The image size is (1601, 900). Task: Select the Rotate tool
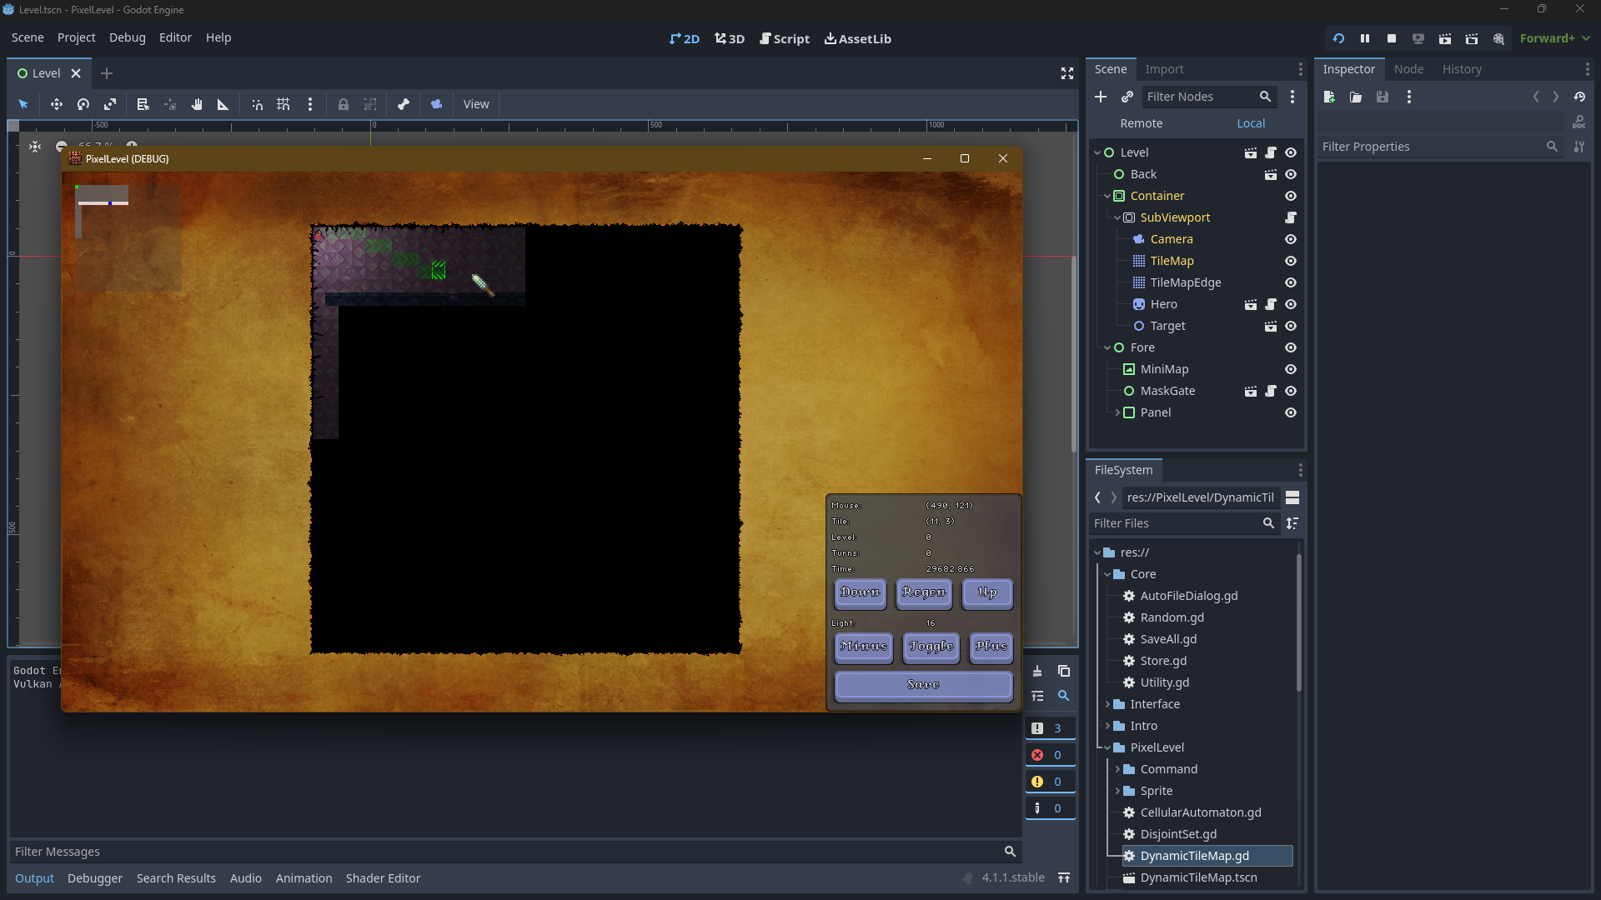coord(83,103)
